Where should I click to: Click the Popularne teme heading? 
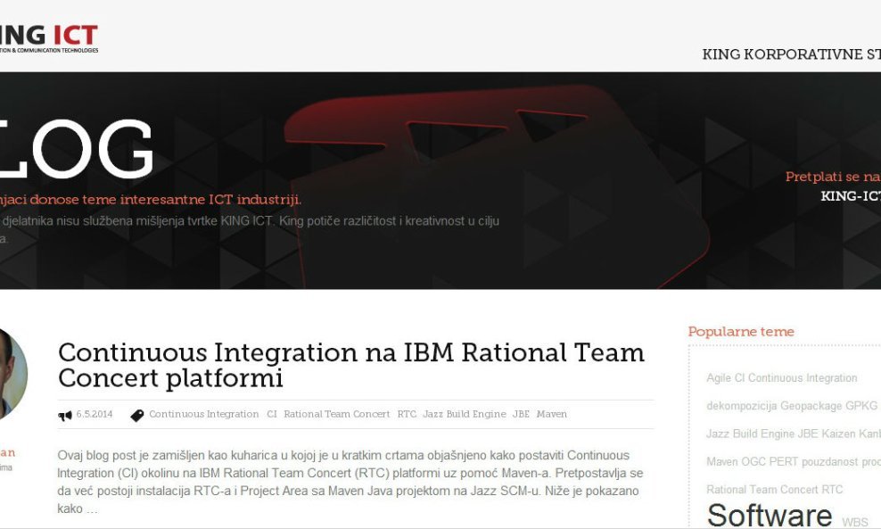pyautogui.click(x=741, y=332)
